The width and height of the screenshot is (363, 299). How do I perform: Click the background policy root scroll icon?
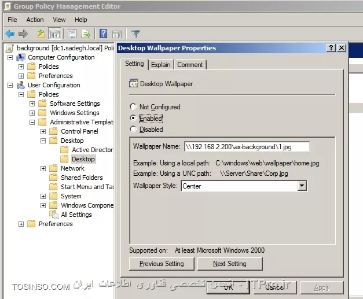[x=9, y=48]
